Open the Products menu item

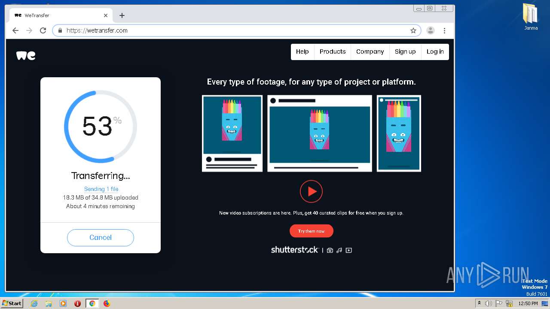click(x=333, y=51)
